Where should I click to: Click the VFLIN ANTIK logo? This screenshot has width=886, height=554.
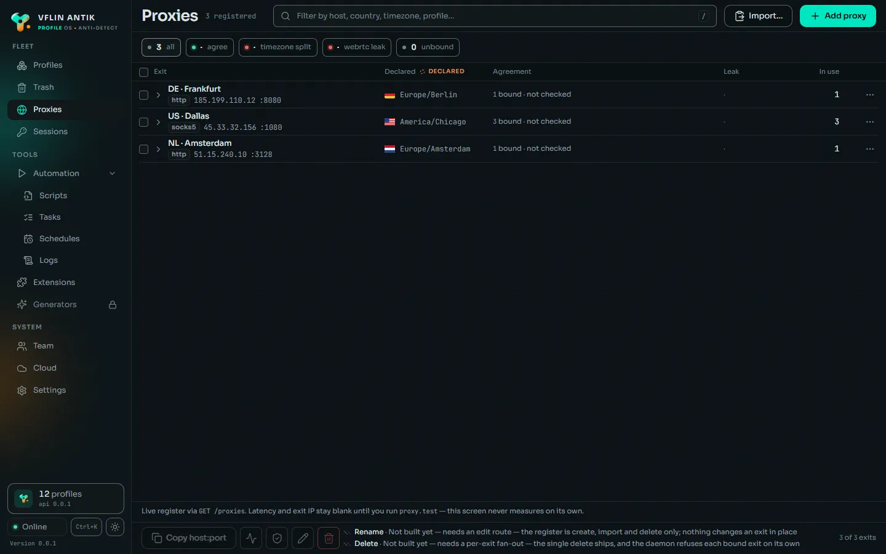coord(21,22)
